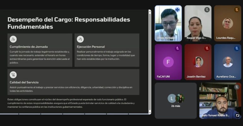Viewport: 243px width, 126px height.
Task: Select Ulises Venialgo's video tile
Action: coord(168,23)
